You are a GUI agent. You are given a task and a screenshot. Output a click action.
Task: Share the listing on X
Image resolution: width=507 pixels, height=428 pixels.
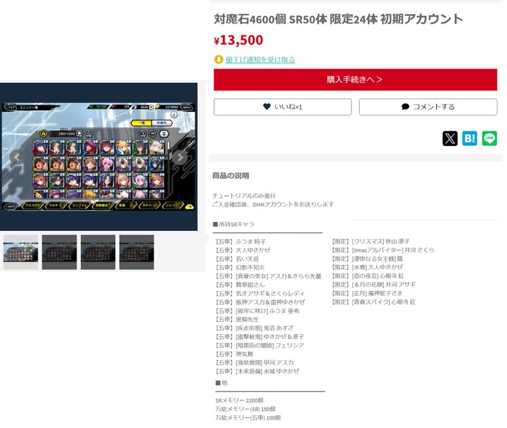pos(450,138)
